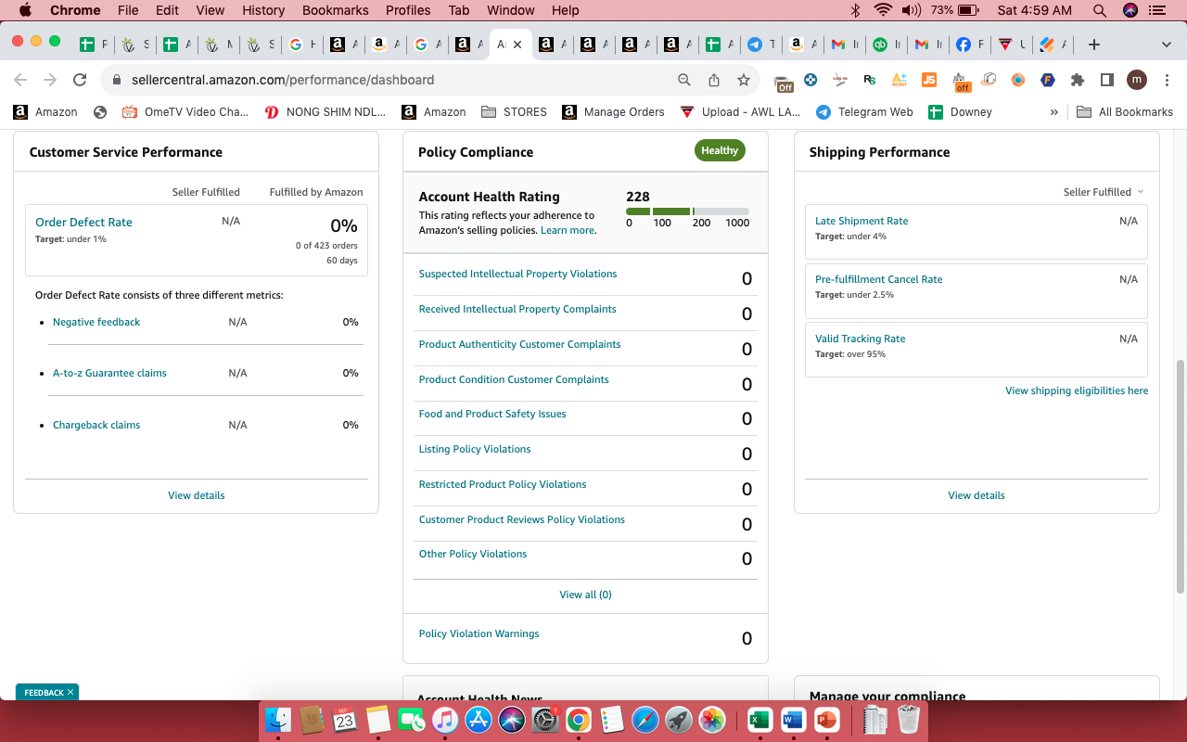The width and height of the screenshot is (1187, 742).
Task: Open the Late Shipment Rate link
Action: [862, 221]
